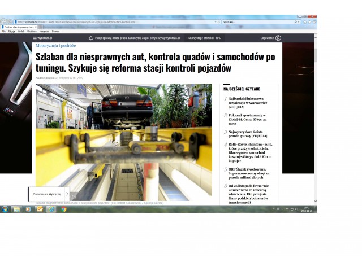Open the Plik menu
The image size is (362, 271).
tap(3, 31)
